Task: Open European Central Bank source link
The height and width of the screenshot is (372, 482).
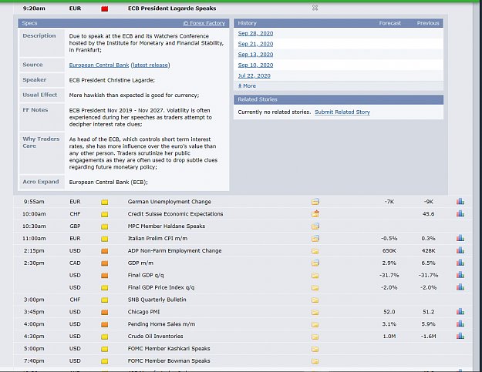Action: (x=99, y=65)
